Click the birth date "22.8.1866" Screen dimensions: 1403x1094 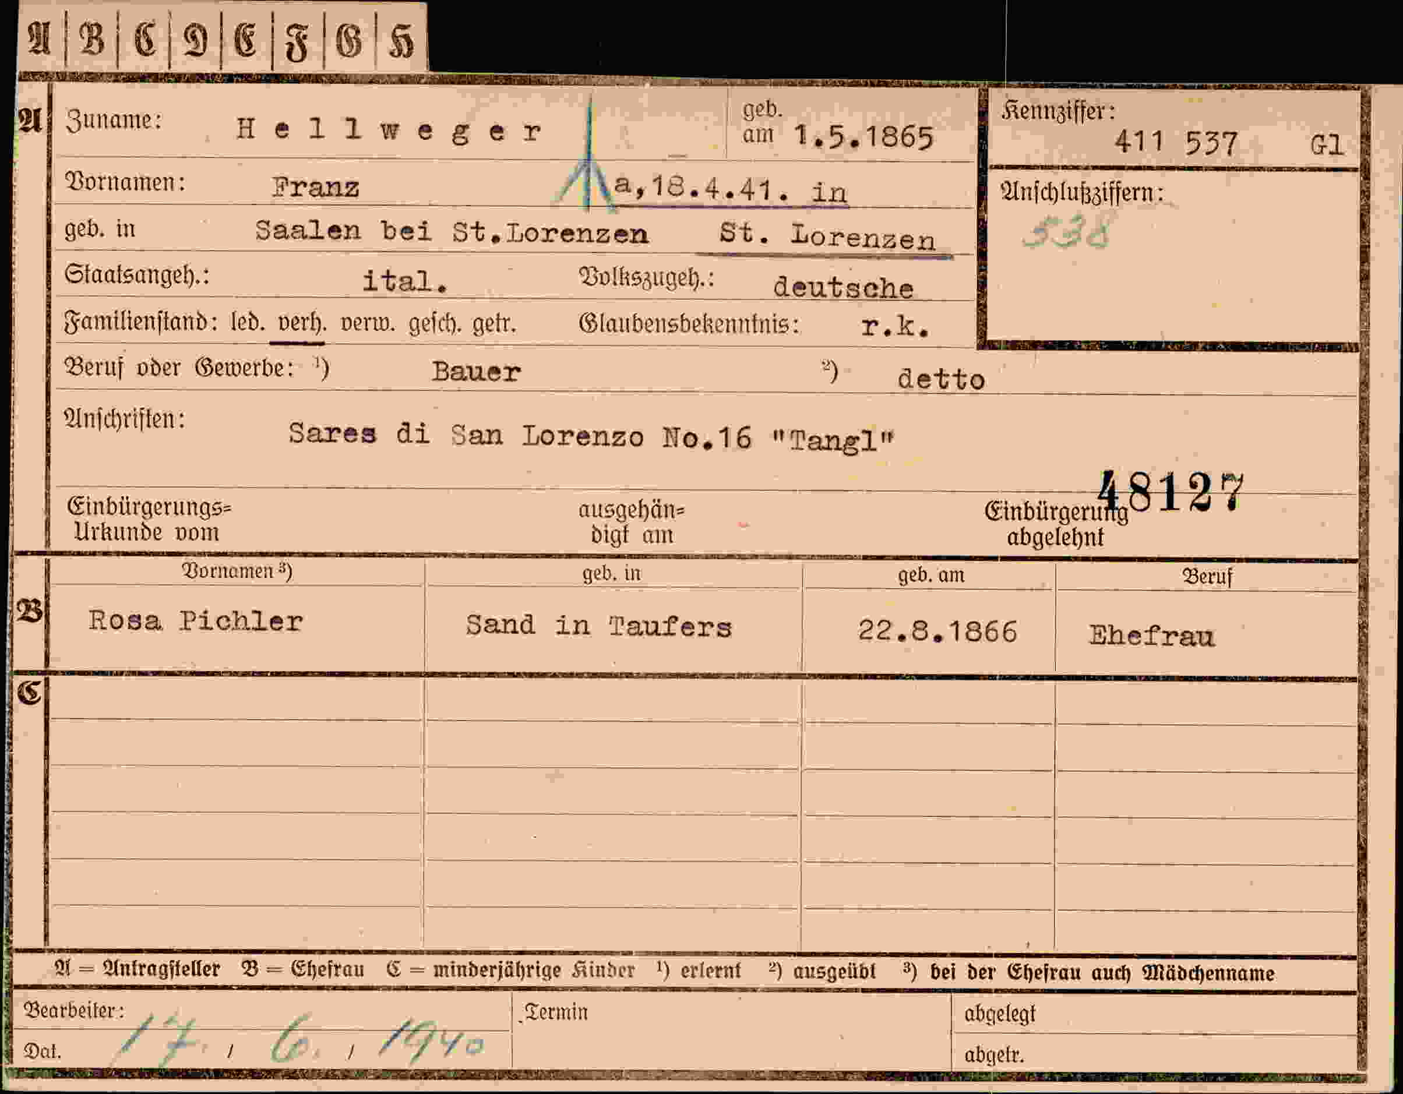(x=938, y=632)
